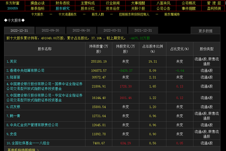This screenshot has height=151, width=226.
Task: Jump to 十大流通股东 section
Action: click(x=67, y=14)
